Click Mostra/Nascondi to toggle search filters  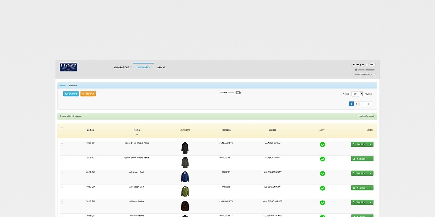(366, 116)
